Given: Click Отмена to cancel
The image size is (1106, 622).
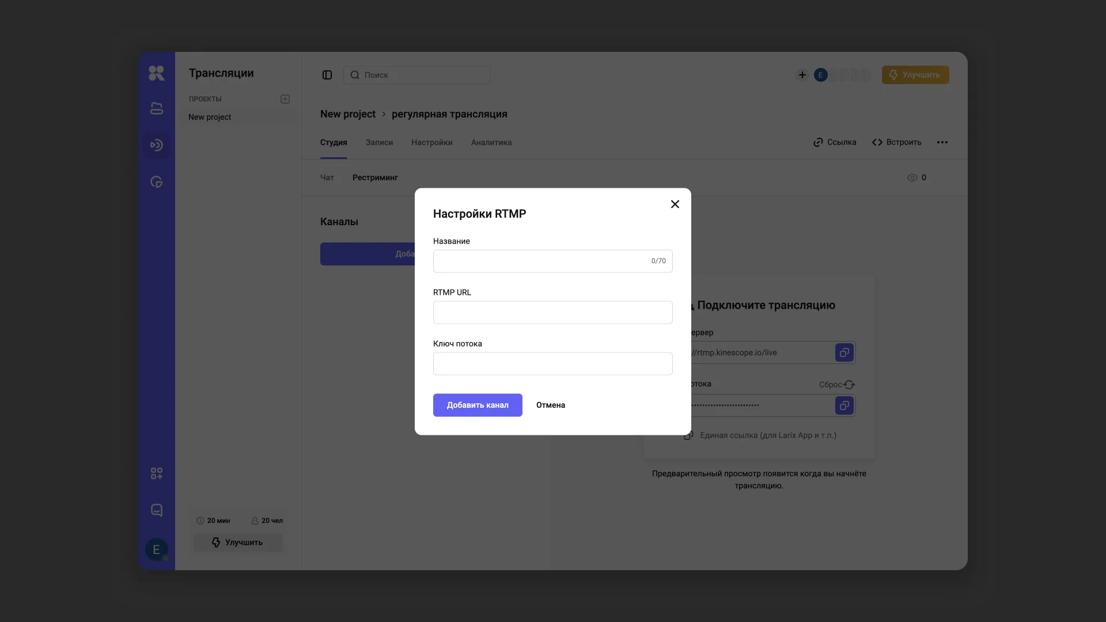Looking at the screenshot, I should [550, 405].
